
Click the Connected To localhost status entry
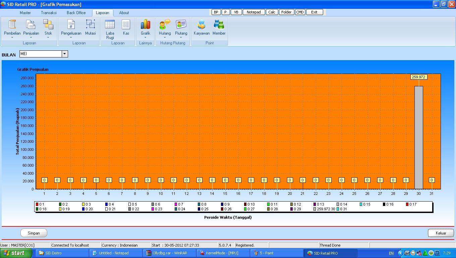[75, 245]
